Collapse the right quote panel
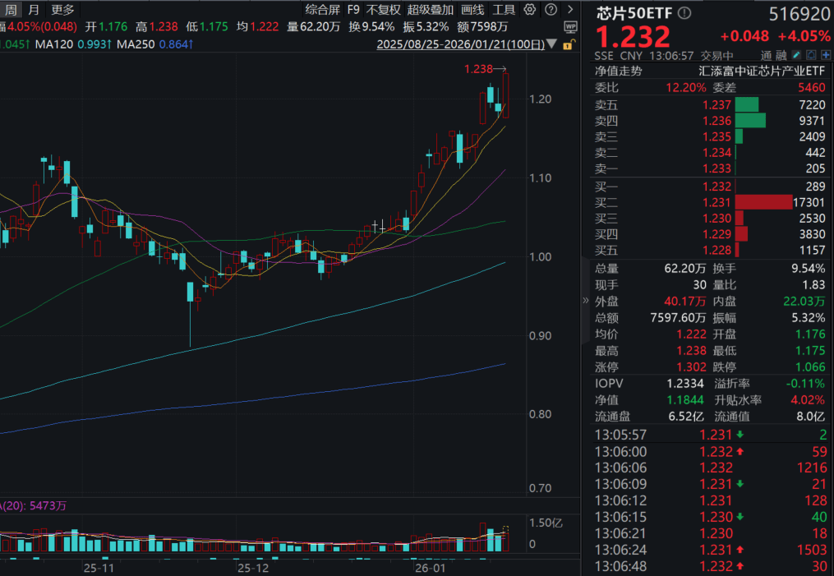The image size is (834, 576). pyautogui.click(x=585, y=300)
